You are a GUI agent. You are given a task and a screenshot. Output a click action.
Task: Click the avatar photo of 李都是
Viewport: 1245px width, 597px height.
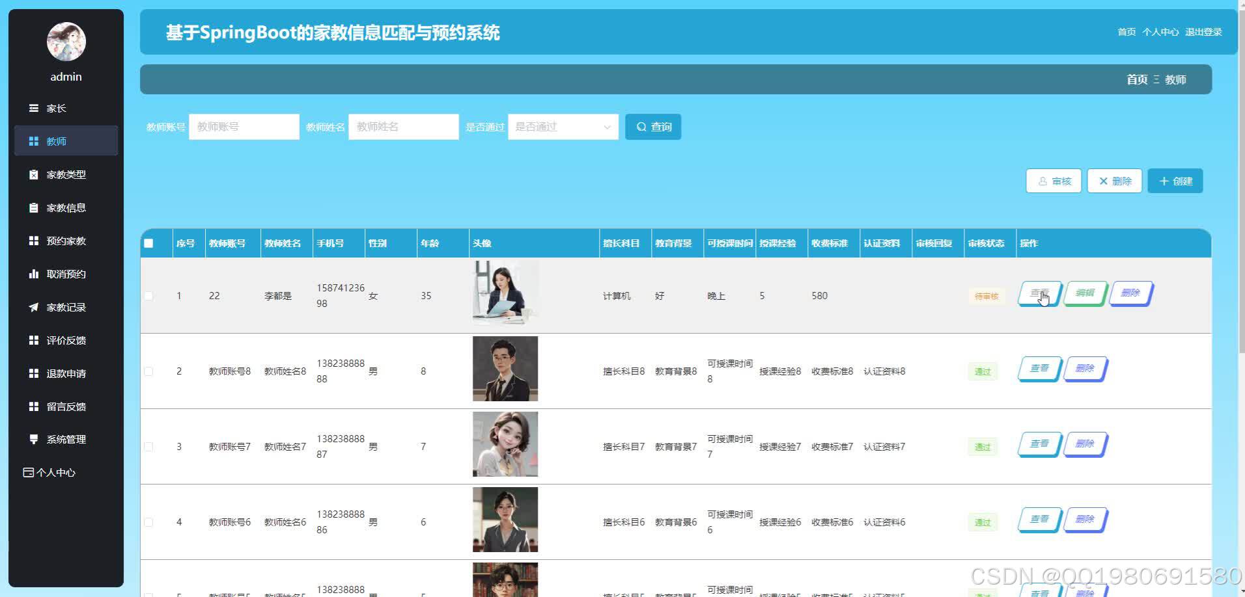pyautogui.click(x=505, y=293)
